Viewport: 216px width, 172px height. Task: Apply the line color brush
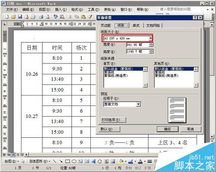click(130, 161)
